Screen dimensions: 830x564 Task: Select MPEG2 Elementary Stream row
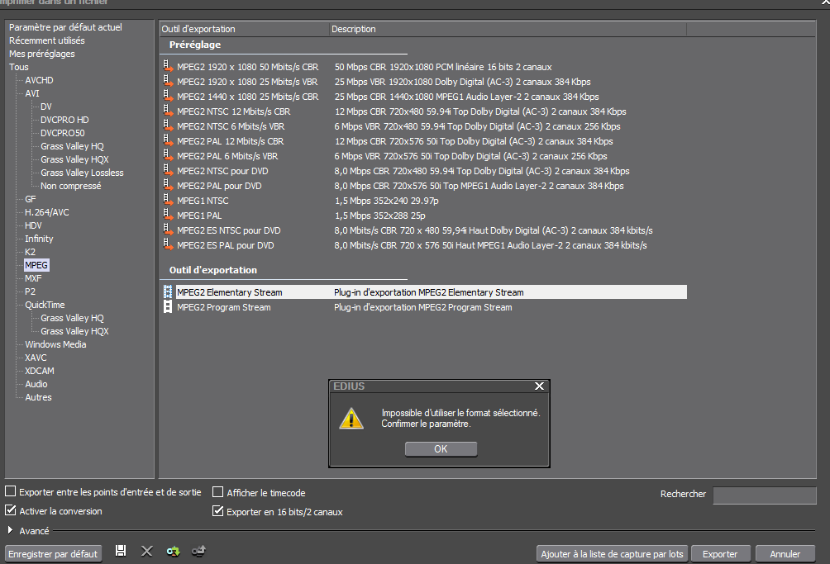(x=425, y=292)
